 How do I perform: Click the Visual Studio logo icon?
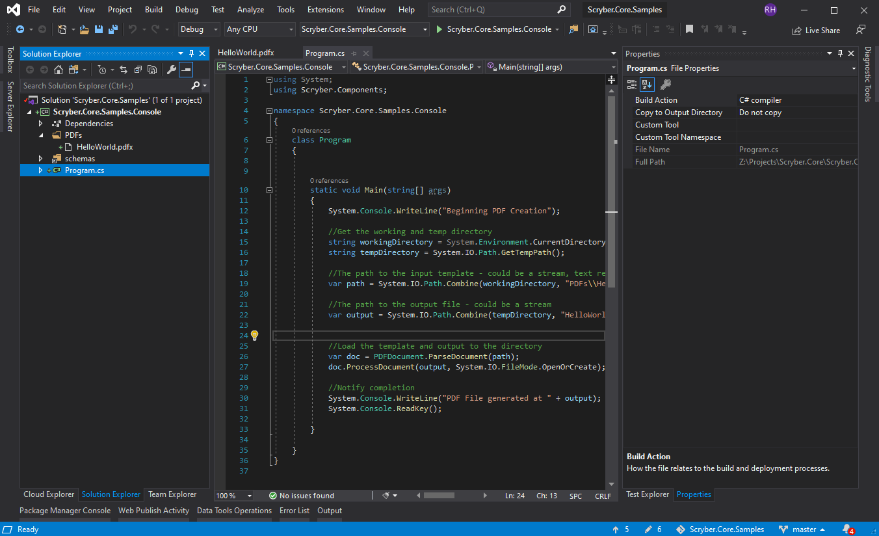[13, 10]
